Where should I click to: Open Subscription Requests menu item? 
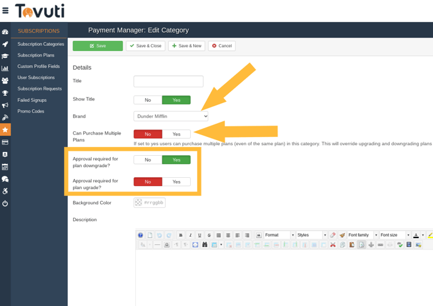point(40,89)
